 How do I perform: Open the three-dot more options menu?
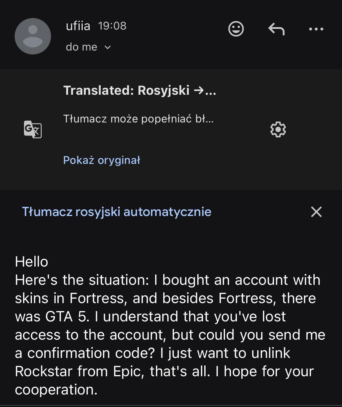pos(316,29)
